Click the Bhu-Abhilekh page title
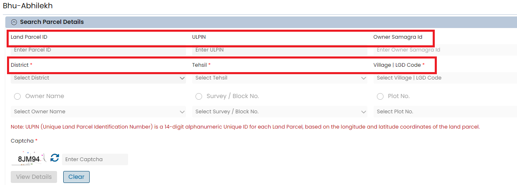The height and width of the screenshot is (185, 517). point(28,6)
